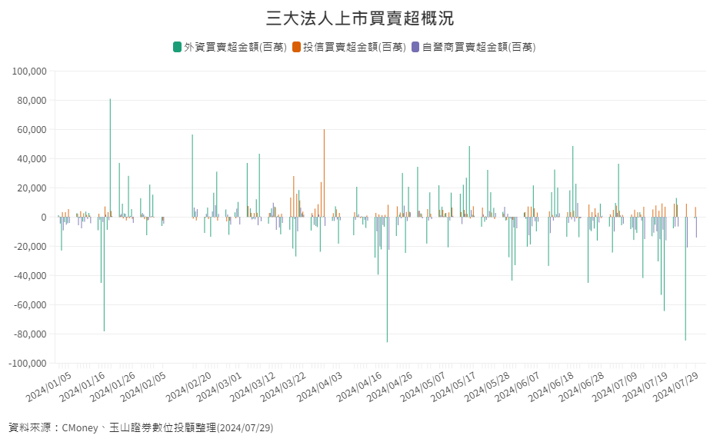
Task: Click the 2024/01/16 date label
Action: pos(82,387)
